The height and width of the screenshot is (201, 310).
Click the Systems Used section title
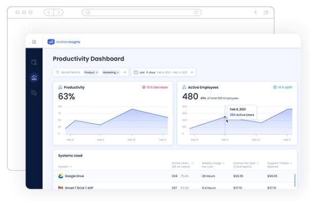70,156
